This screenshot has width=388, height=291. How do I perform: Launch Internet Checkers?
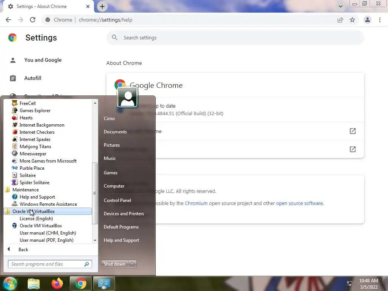click(x=37, y=132)
